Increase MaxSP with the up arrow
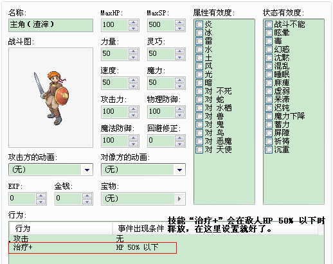 (179, 22)
